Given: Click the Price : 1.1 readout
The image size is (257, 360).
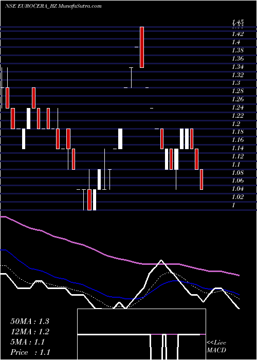Looking at the screenshot, I should tap(30, 352).
